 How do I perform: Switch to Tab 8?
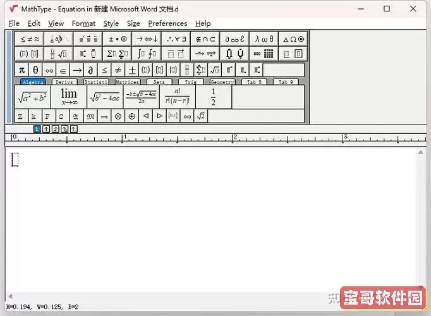coord(254,82)
